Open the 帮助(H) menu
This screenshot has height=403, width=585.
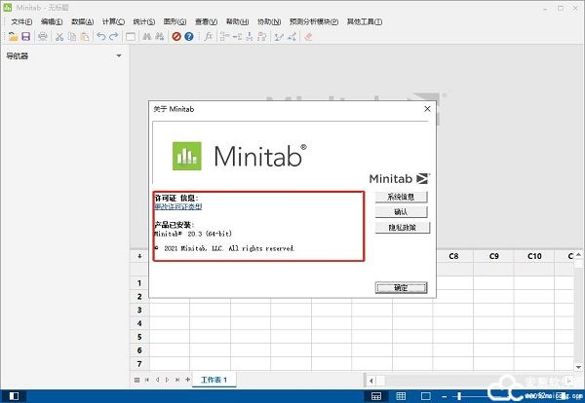(x=237, y=21)
